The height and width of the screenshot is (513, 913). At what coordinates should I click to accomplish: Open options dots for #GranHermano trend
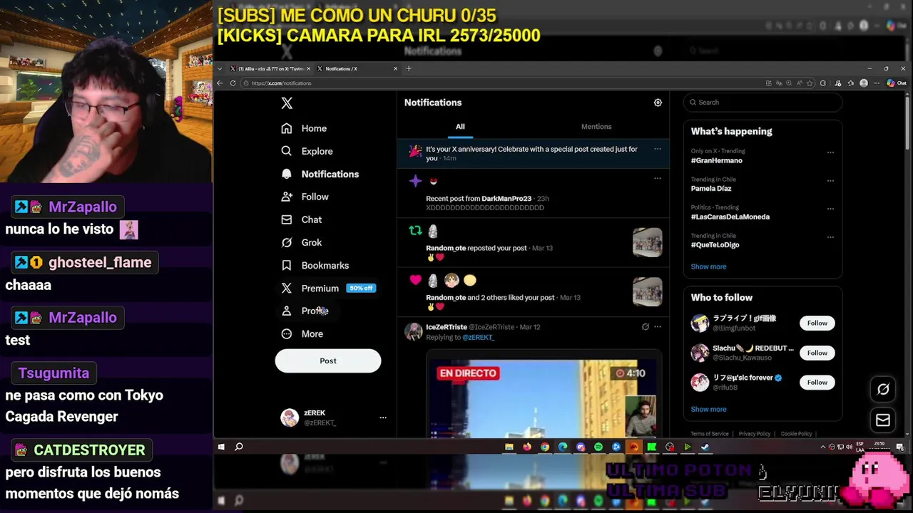pos(830,152)
